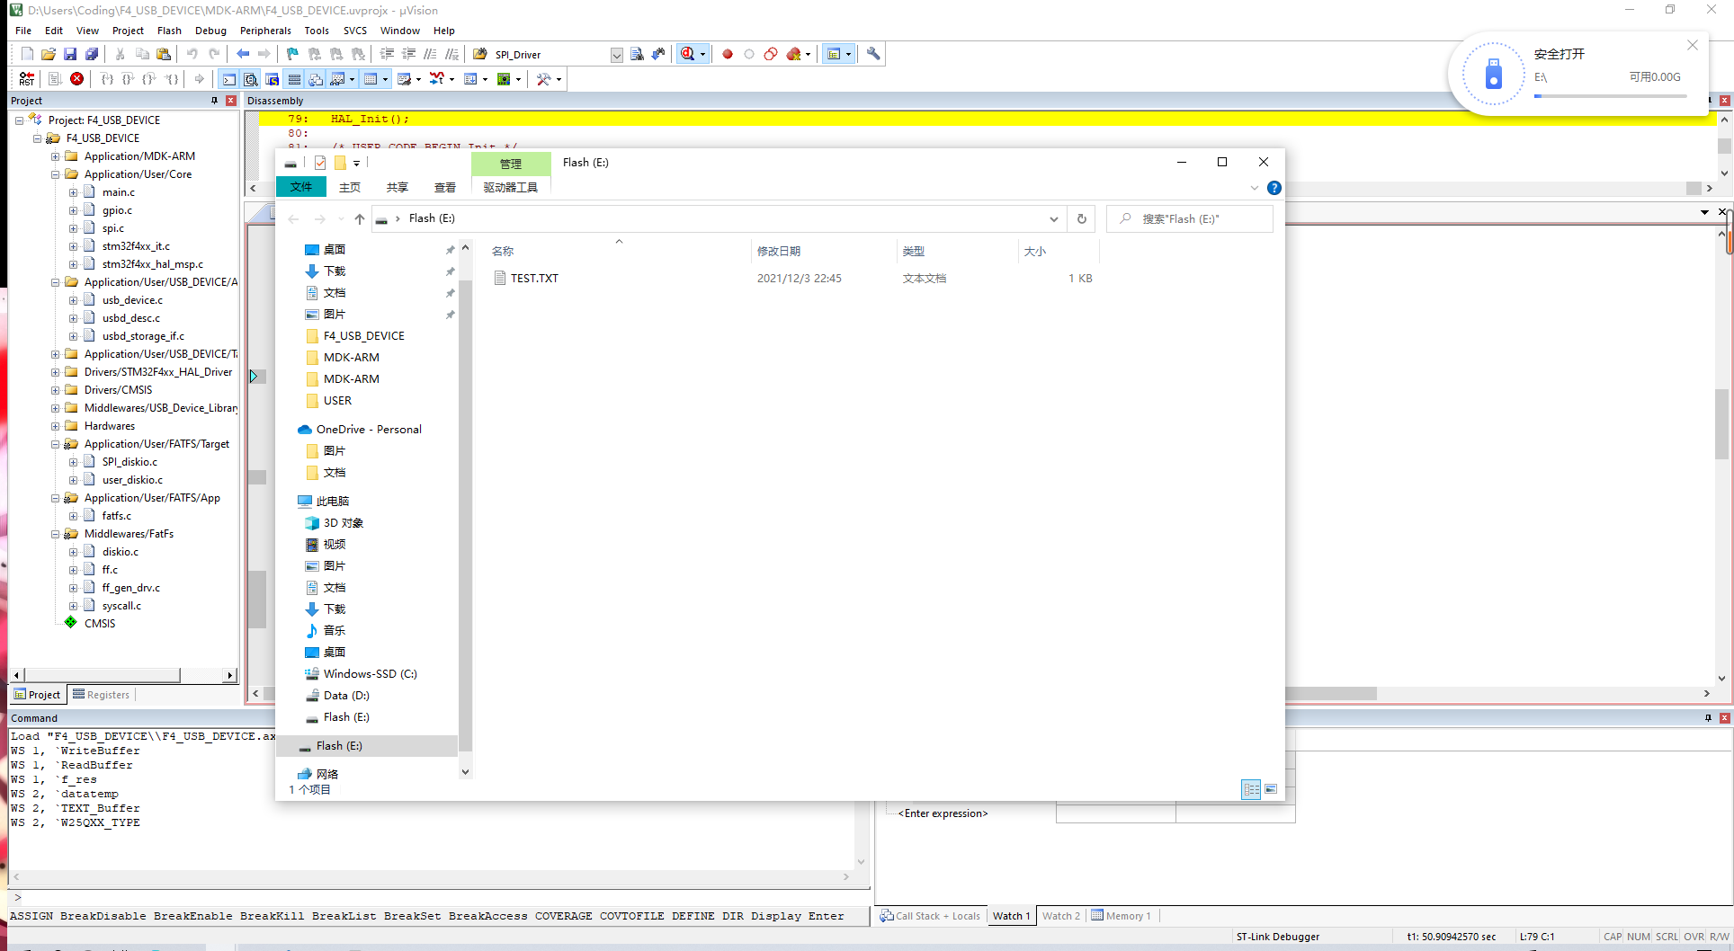1734x951 pixels.
Task: Switch Explorer to large icons view
Action: coord(1271,789)
